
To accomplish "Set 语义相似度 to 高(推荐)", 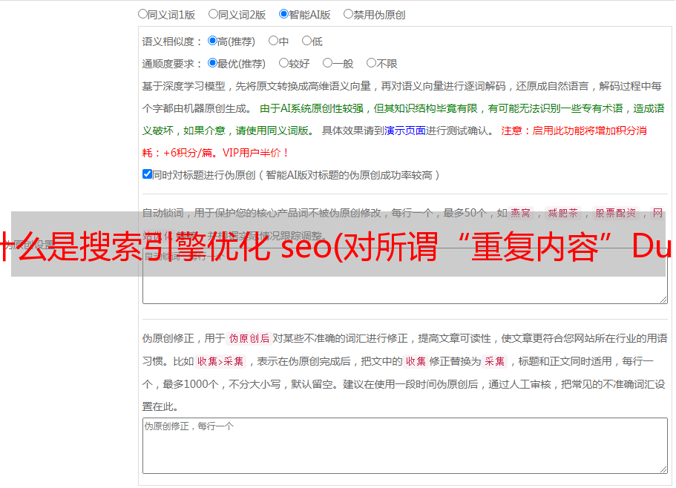I will (x=212, y=41).
